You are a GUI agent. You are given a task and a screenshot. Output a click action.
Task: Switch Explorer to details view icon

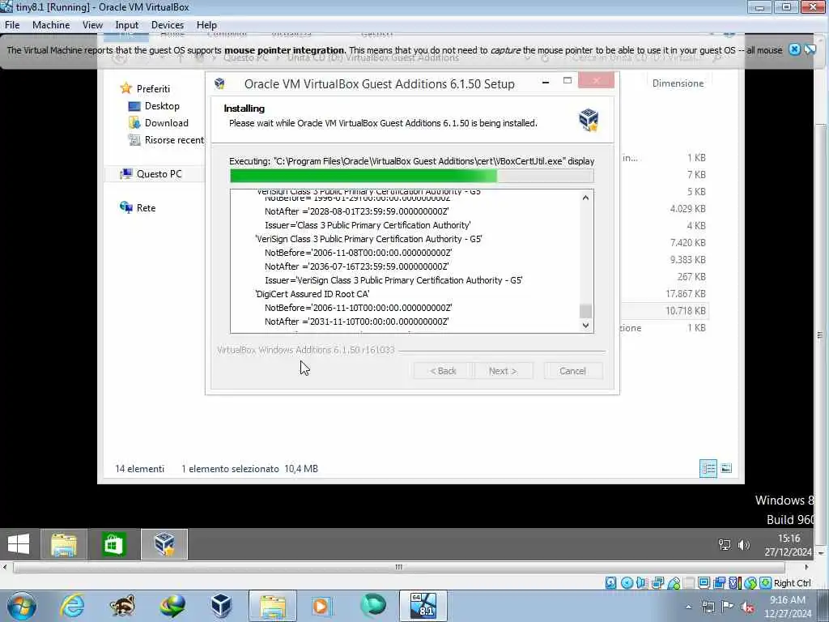(x=708, y=468)
